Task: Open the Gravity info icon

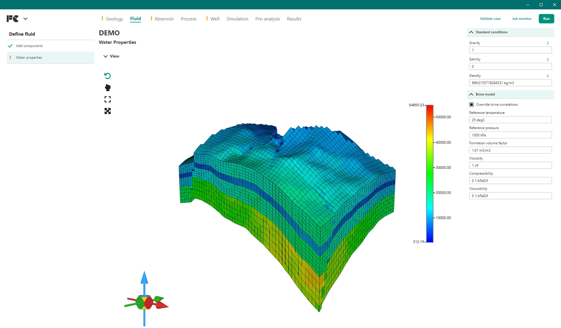Action: pos(548,42)
